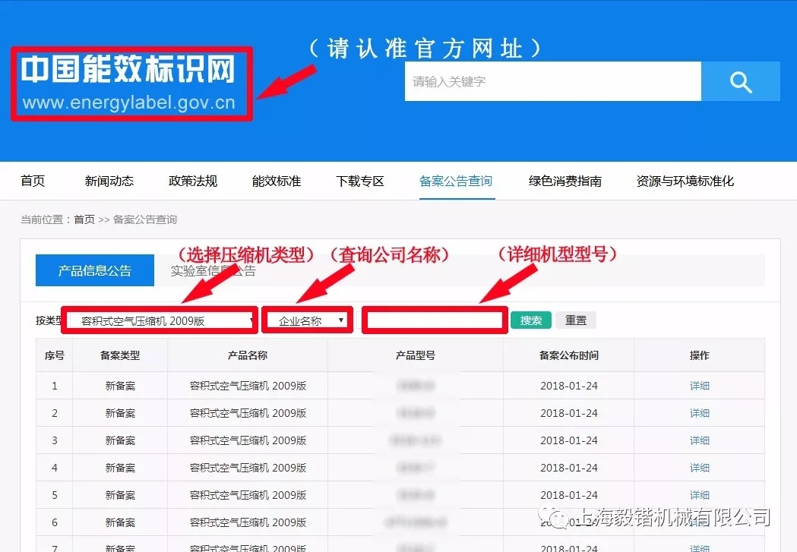Open the 首页 menu item

coord(32,181)
